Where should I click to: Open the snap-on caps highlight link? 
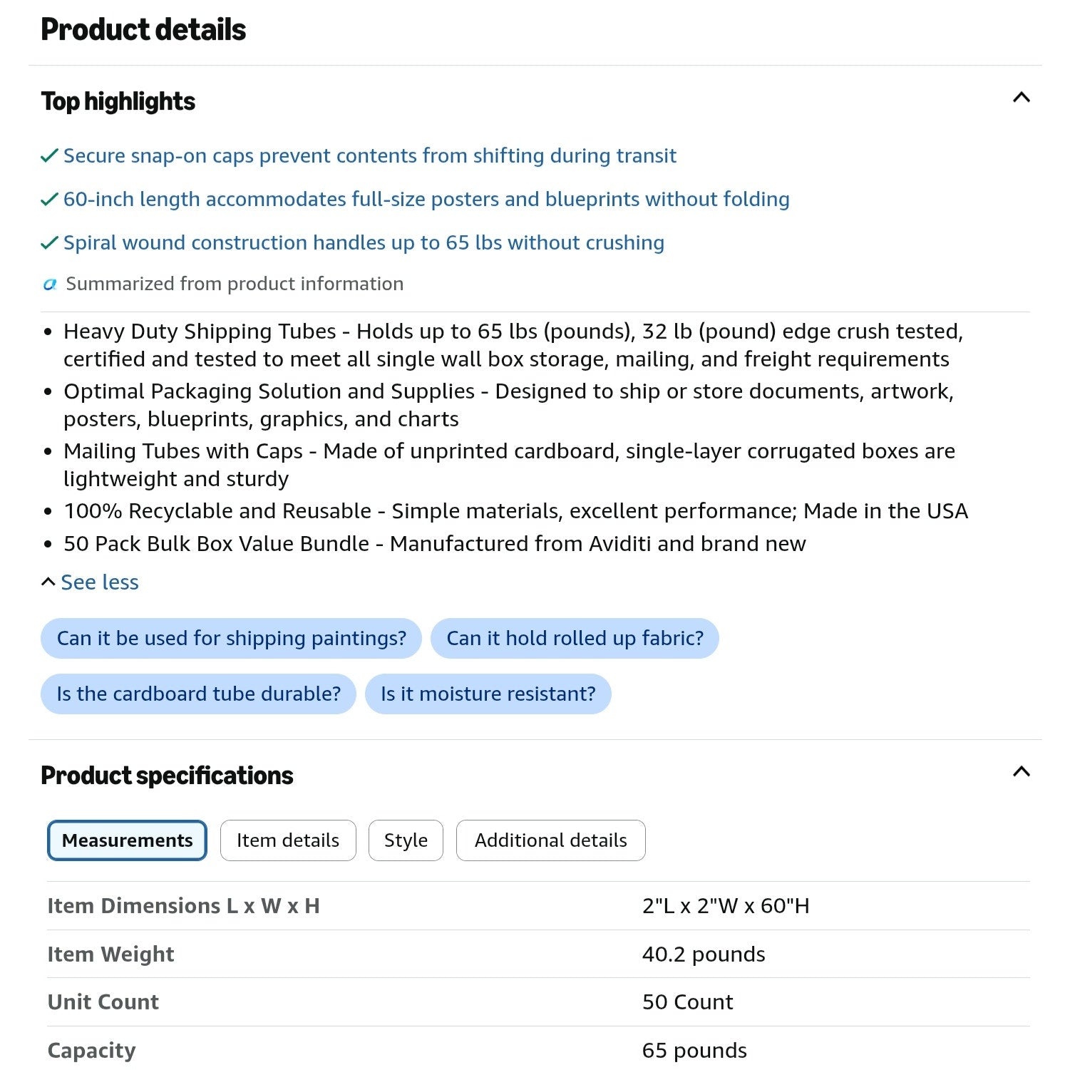(x=370, y=155)
